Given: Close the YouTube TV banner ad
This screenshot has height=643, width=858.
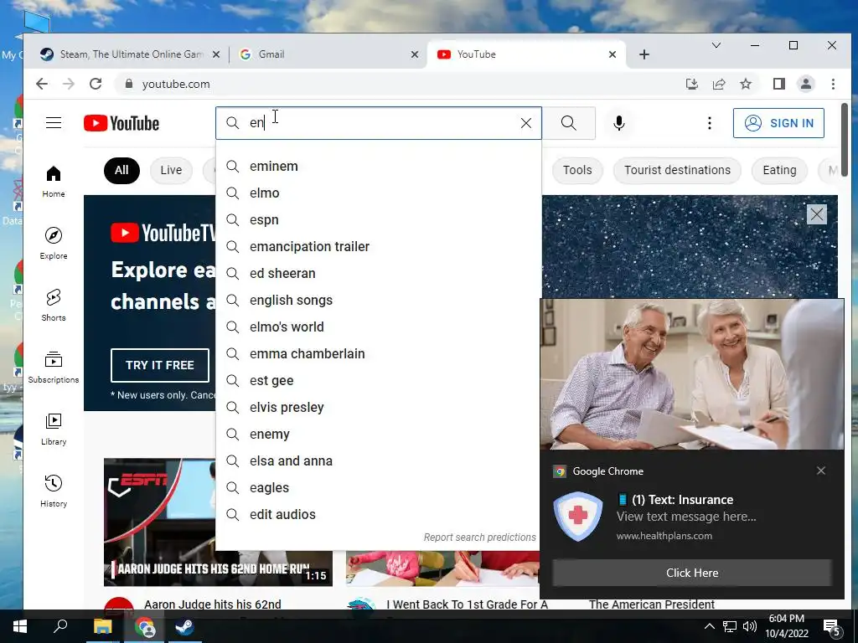Looking at the screenshot, I should pyautogui.click(x=817, y=214).
